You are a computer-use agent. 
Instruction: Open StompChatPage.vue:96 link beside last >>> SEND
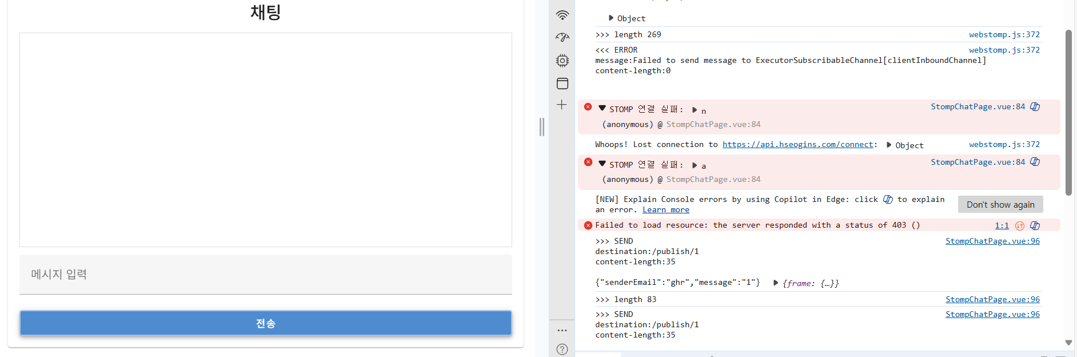coord(993,315)
